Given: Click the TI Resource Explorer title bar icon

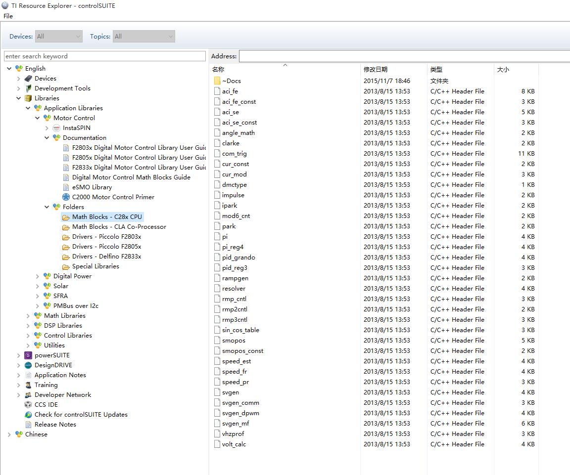Looking at the screenshot, I should 5,5.
